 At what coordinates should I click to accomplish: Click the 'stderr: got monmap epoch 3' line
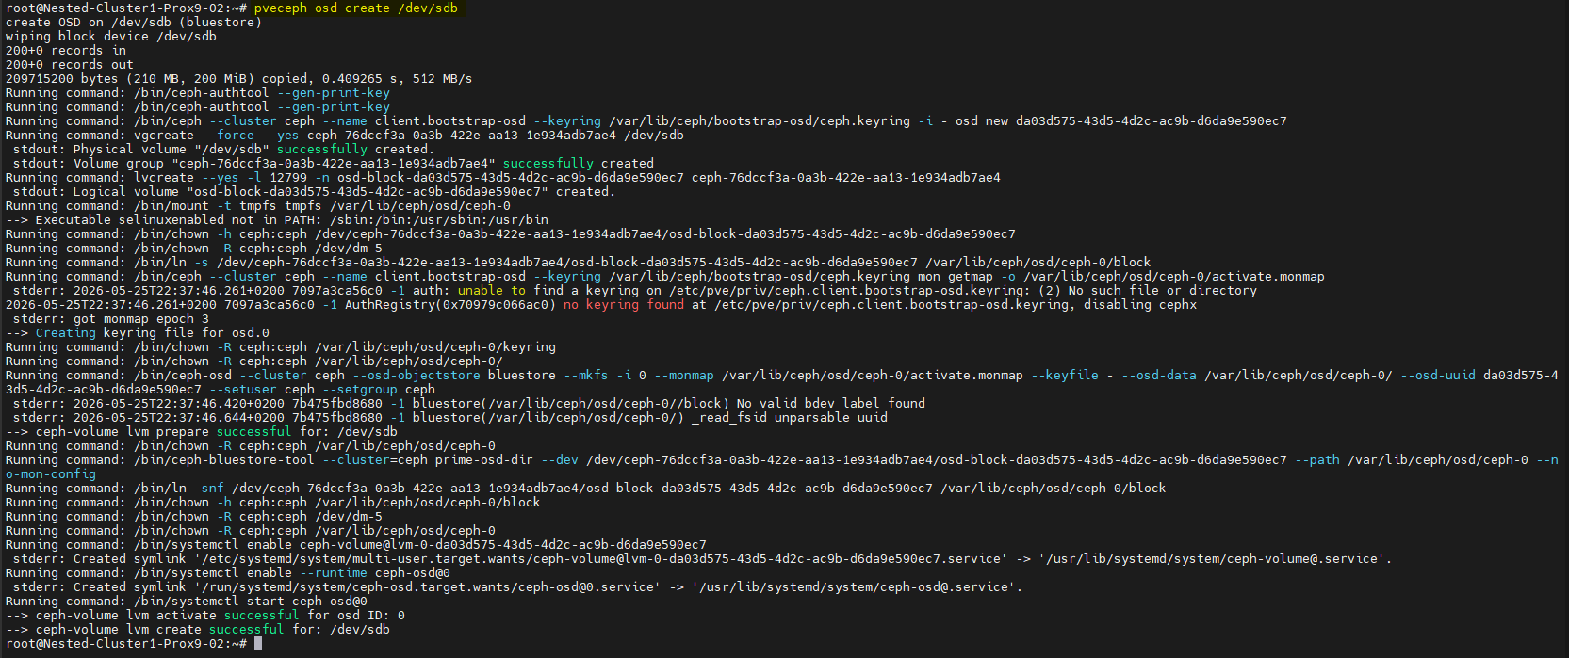(x=111, y=318)
